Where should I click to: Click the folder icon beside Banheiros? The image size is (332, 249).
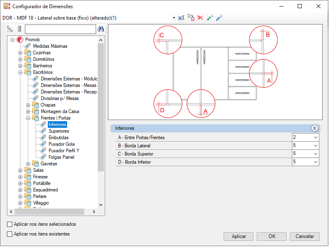[28, 66]
